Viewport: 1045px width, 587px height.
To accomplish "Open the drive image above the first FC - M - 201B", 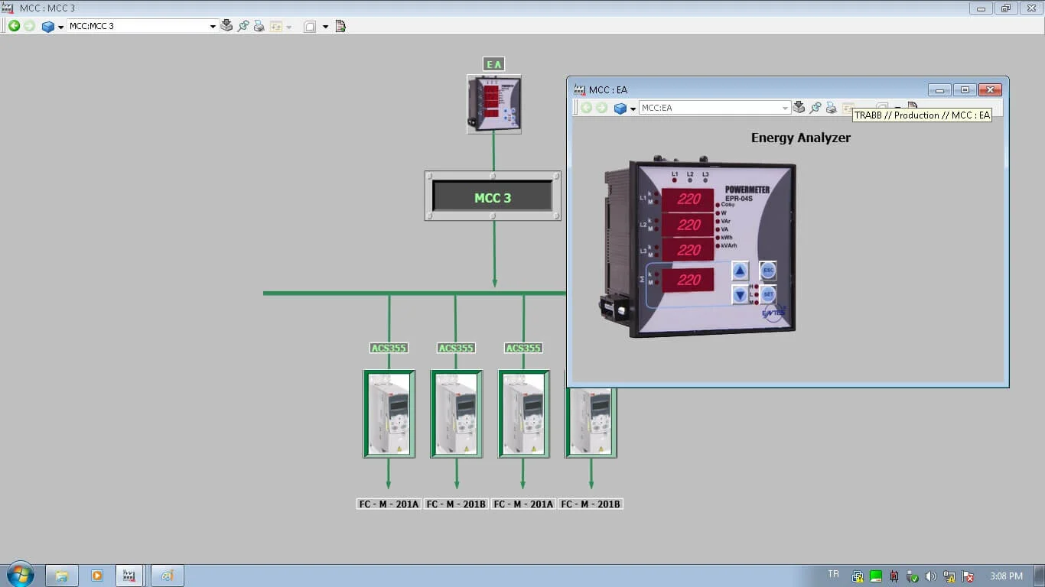I will coord(457,413).
